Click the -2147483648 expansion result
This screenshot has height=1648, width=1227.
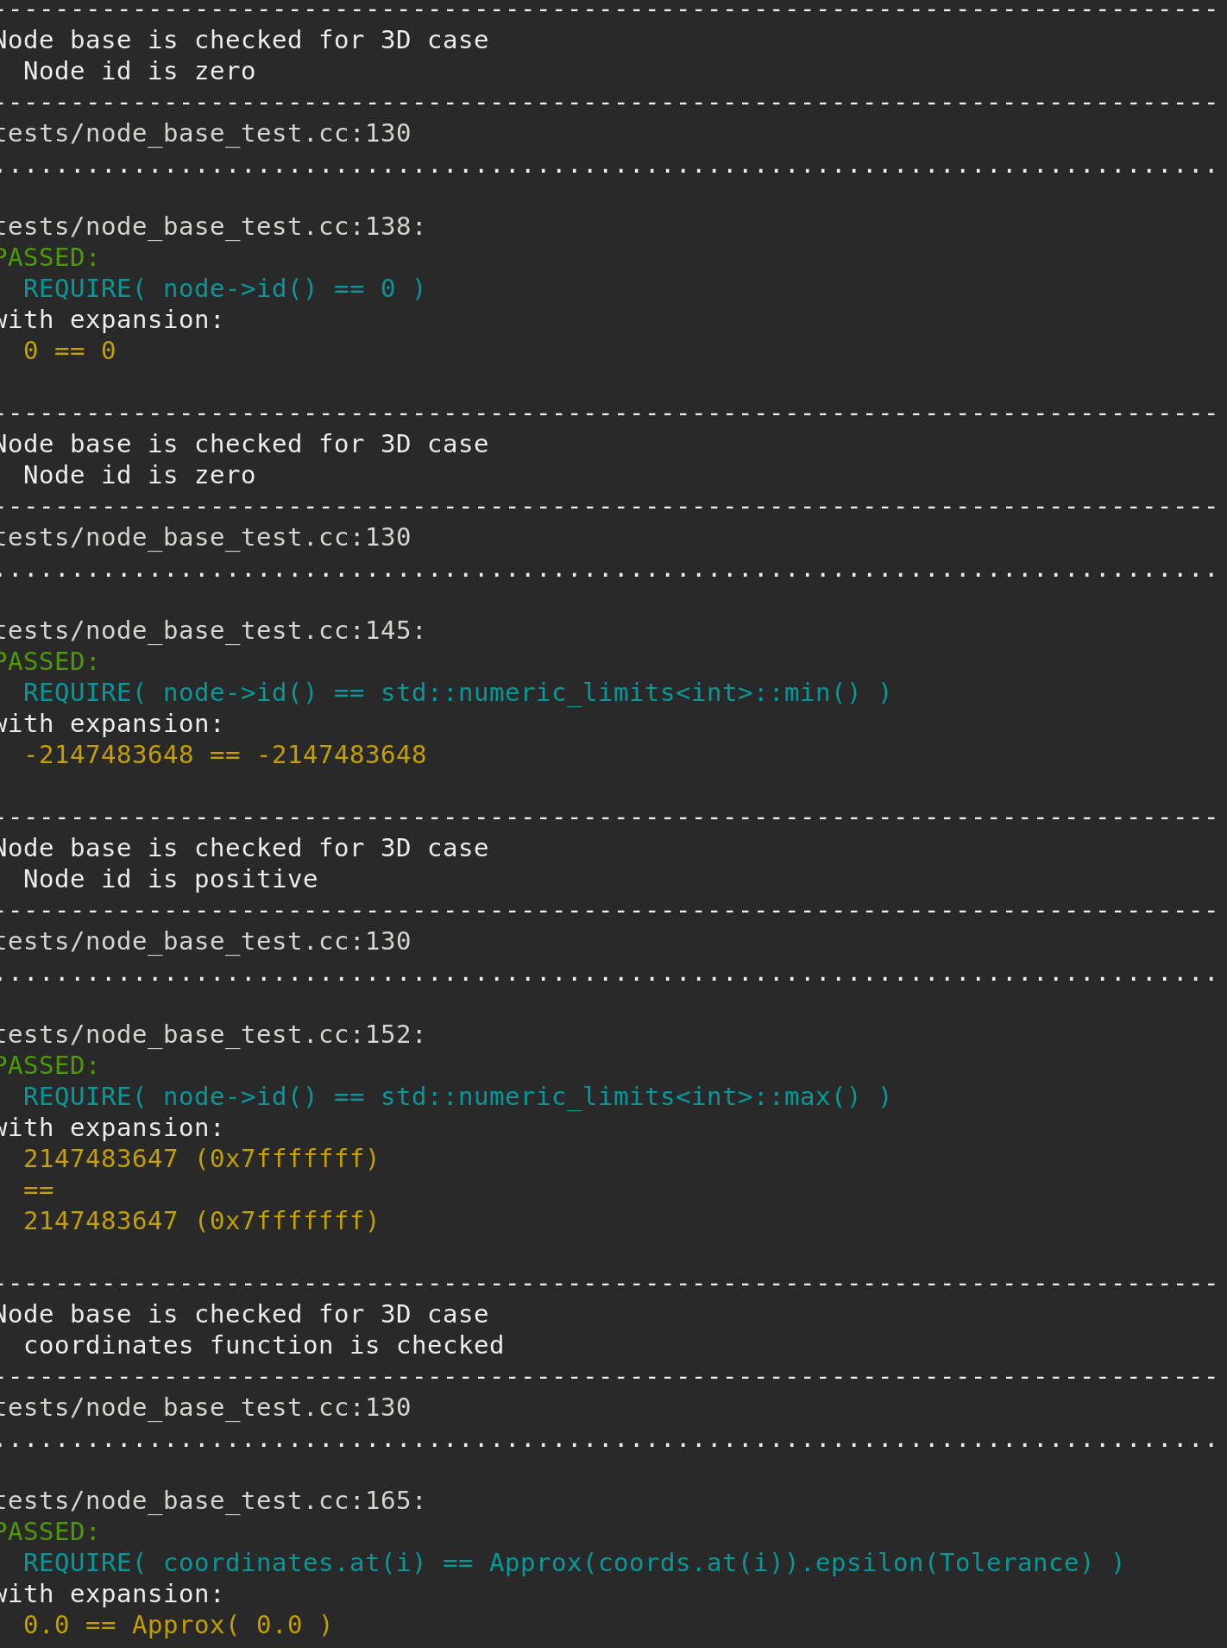click(x=224, y=755)
